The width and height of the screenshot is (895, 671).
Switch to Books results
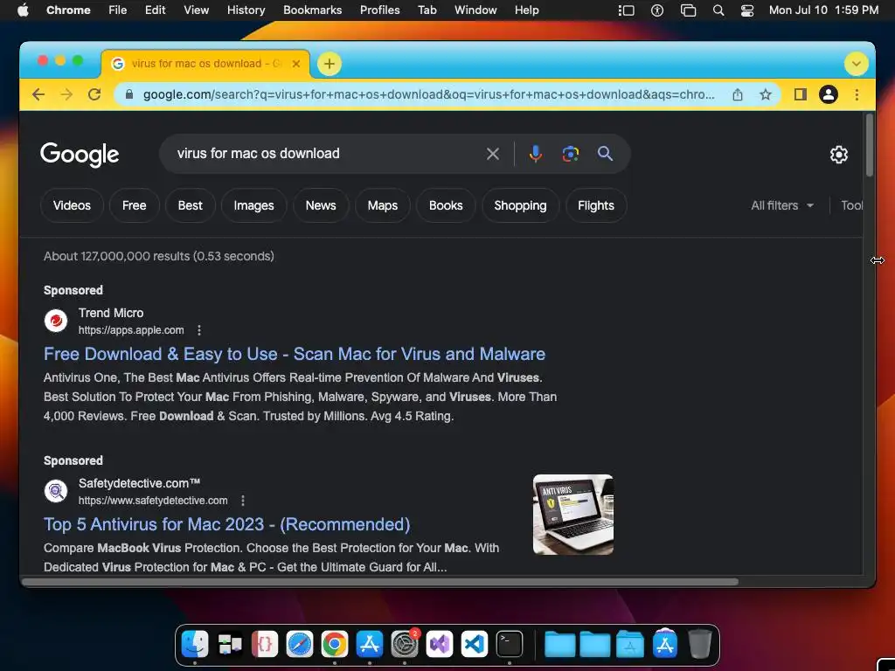click(446, 205)
